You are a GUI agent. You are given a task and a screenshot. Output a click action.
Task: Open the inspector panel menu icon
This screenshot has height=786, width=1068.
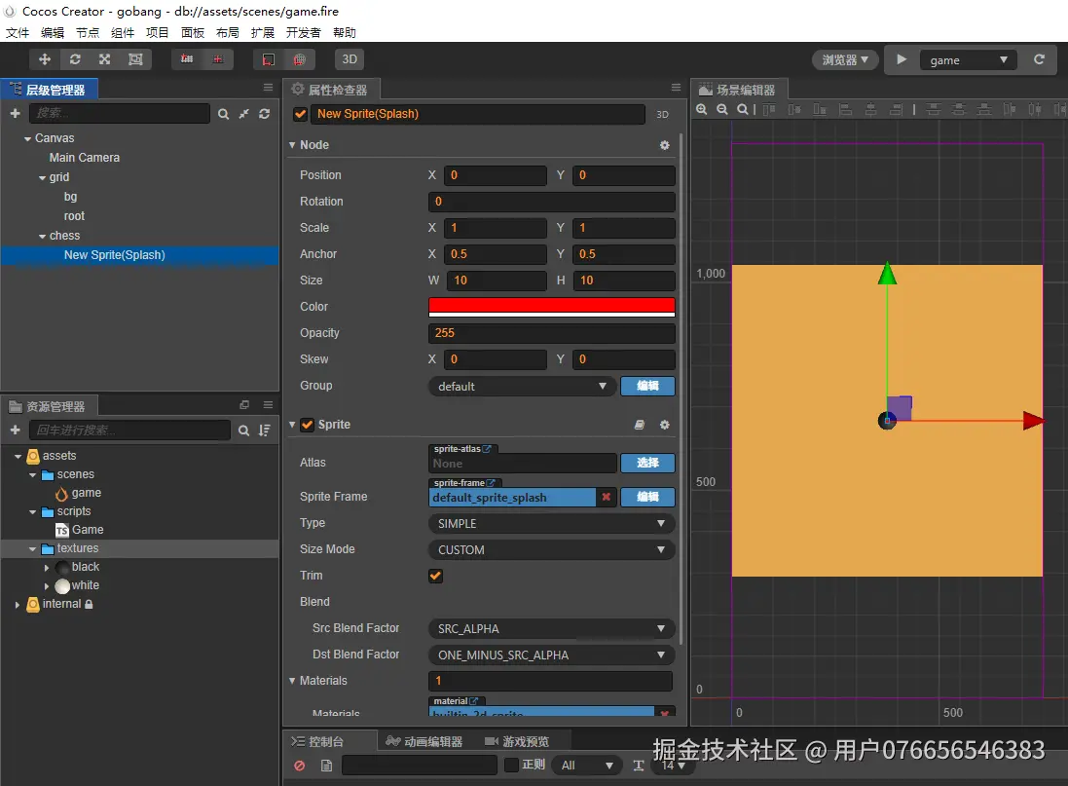tap(676, 88)
